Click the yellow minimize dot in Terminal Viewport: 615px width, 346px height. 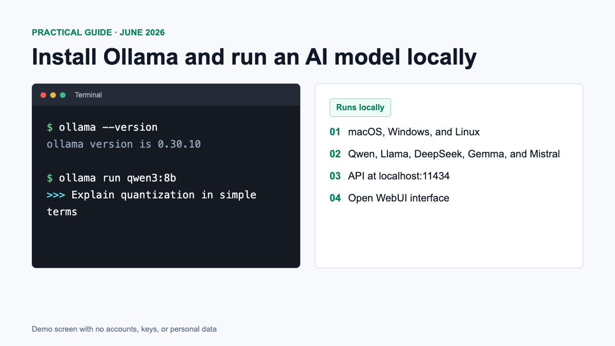coord(53,95)
